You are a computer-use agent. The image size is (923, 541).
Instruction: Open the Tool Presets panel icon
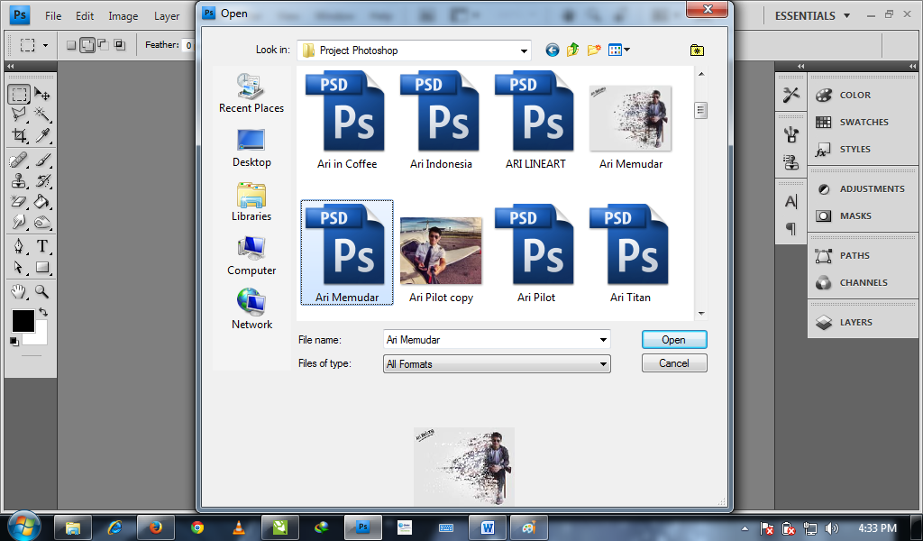[x=791, y=94]
